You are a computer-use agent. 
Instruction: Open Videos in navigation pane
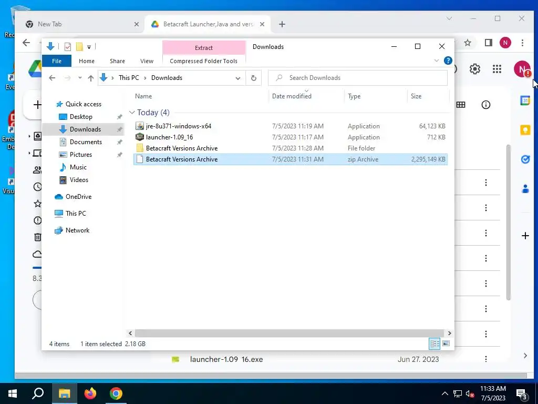(x=79, y=180)
